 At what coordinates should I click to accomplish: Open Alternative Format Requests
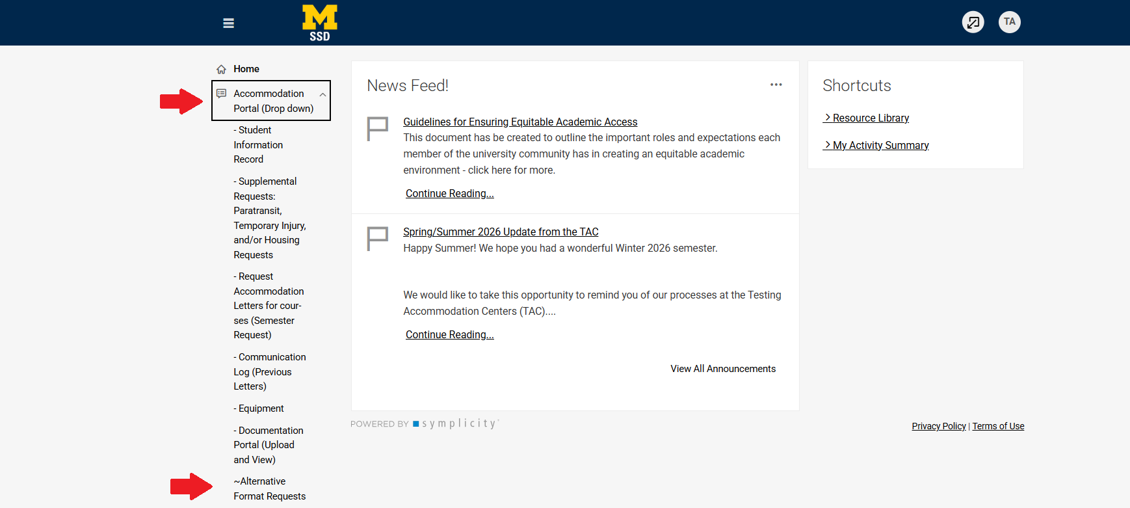270,488
